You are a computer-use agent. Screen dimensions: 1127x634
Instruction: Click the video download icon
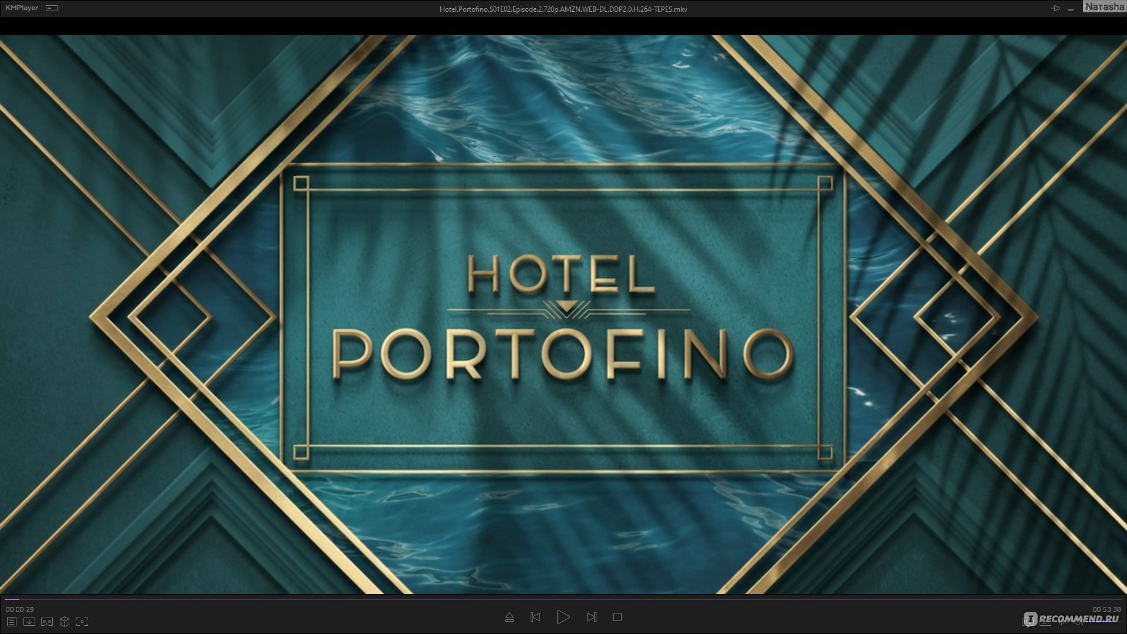pos(29,621)
